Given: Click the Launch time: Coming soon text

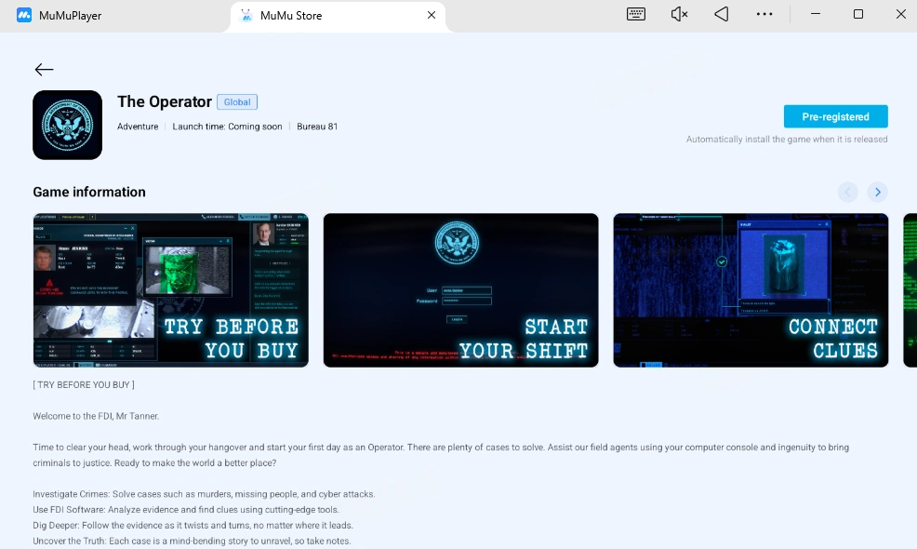Looking at the screenshot, I should pos(227,127).
